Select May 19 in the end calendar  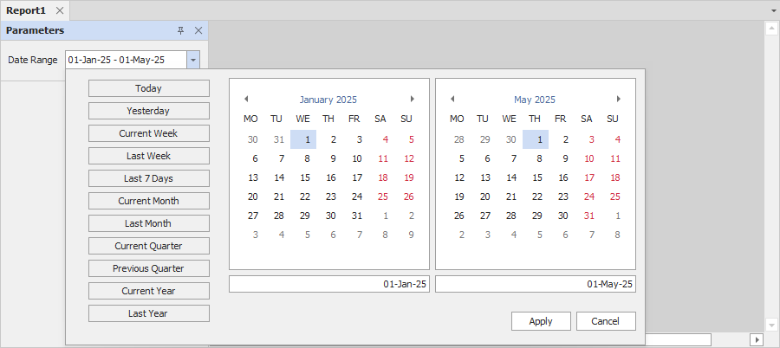(x=459, y=197)
